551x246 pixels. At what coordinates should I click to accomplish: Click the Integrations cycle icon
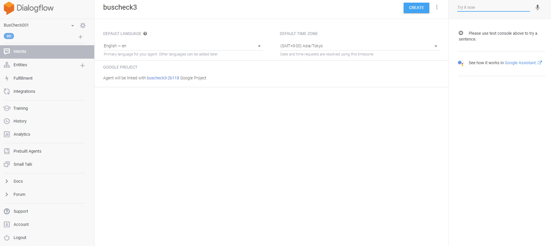pos(7,91)
